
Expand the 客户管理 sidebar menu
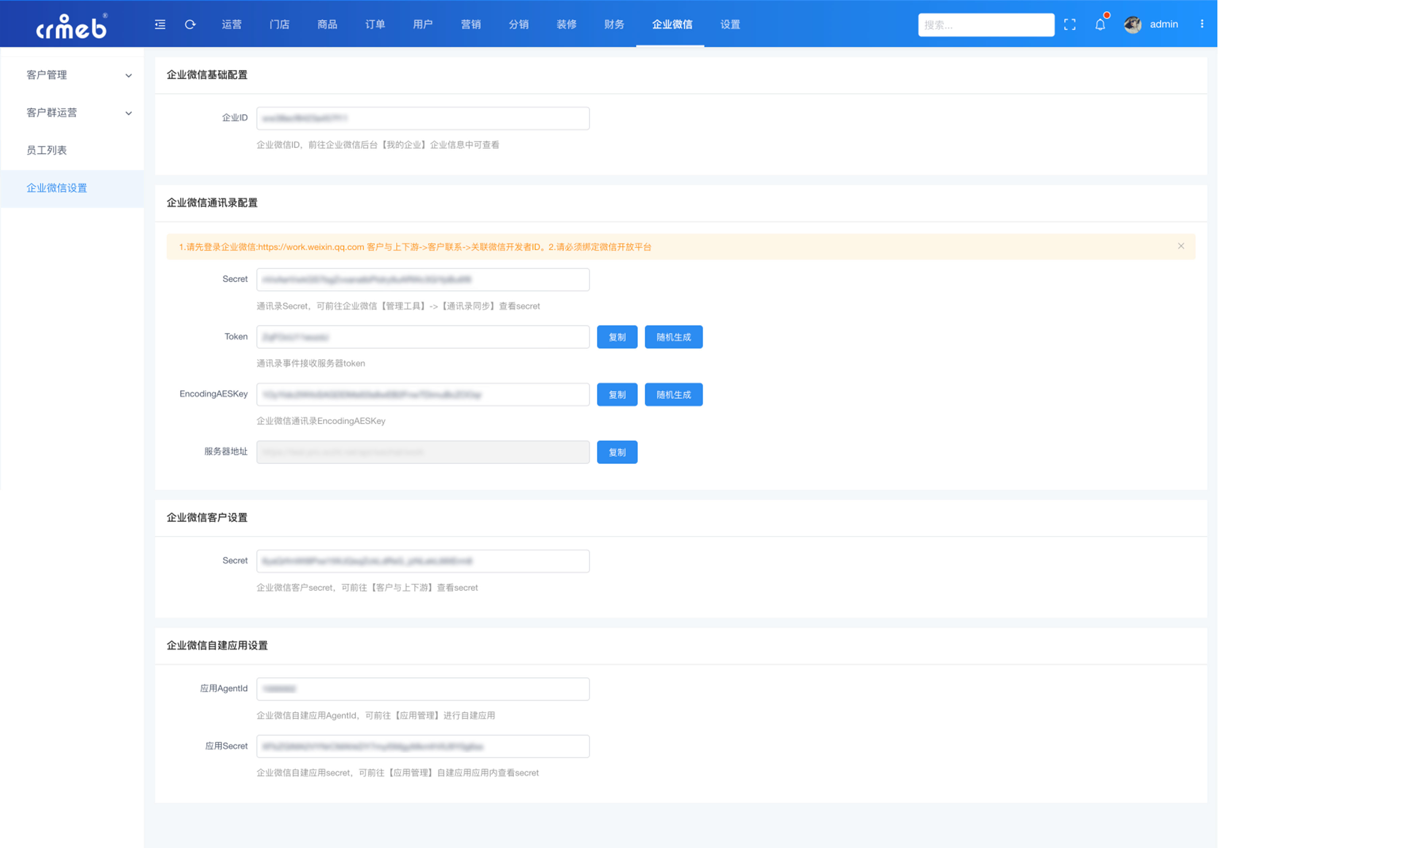pos(73,75)
